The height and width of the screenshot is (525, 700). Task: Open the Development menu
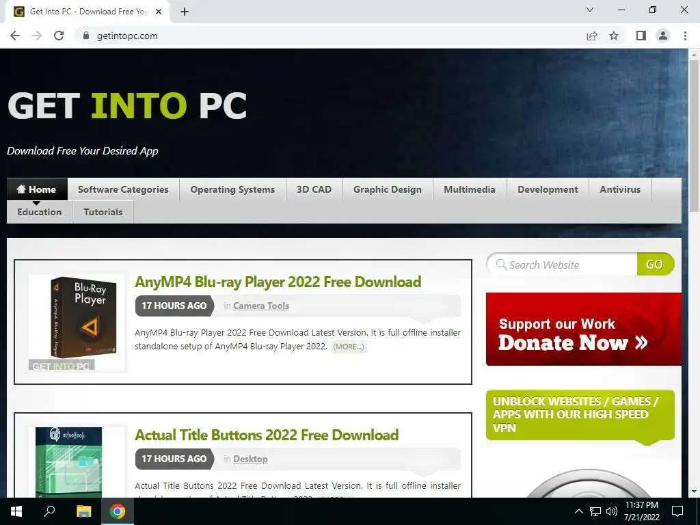pyautogui.click(x=548, y=189)
